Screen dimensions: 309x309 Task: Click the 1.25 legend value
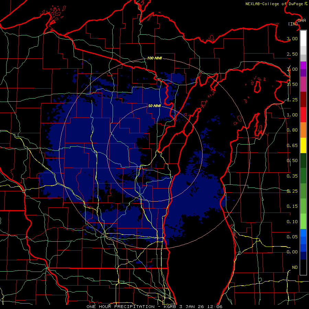pyautogui.click(x=292, y=100)
